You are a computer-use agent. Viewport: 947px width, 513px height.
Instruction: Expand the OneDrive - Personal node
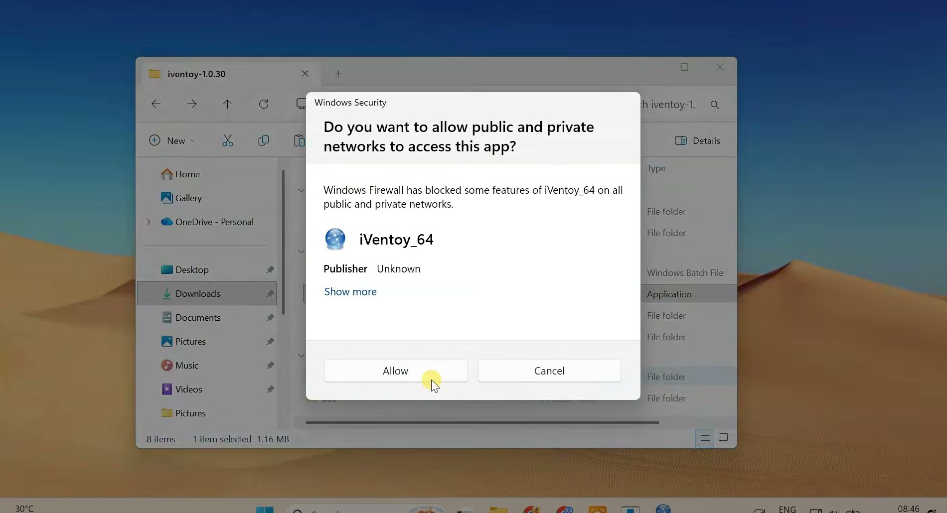[x=149, y=222]
